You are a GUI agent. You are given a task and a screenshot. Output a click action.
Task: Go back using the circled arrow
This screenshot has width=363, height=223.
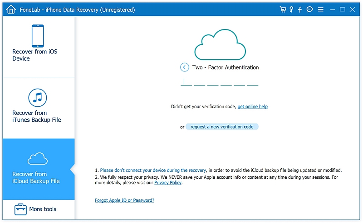[185, 67]
